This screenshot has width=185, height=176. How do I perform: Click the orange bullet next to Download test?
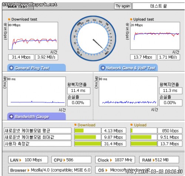tap(9, 19)
